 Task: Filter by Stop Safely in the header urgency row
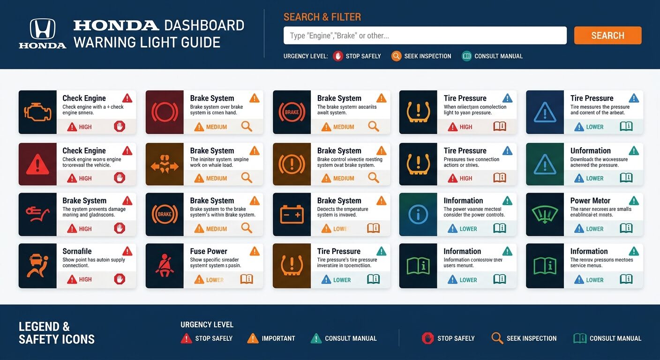pos(357,56)
